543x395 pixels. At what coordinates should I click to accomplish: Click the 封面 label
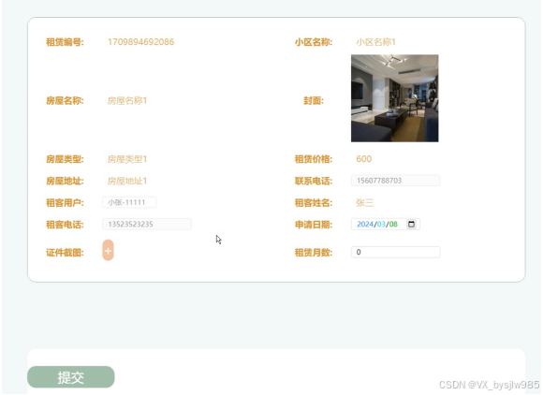(x=314, y=101)
